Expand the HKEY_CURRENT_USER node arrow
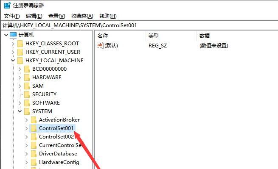The width and height of the screenshot is (278, 169). [13, 52]
